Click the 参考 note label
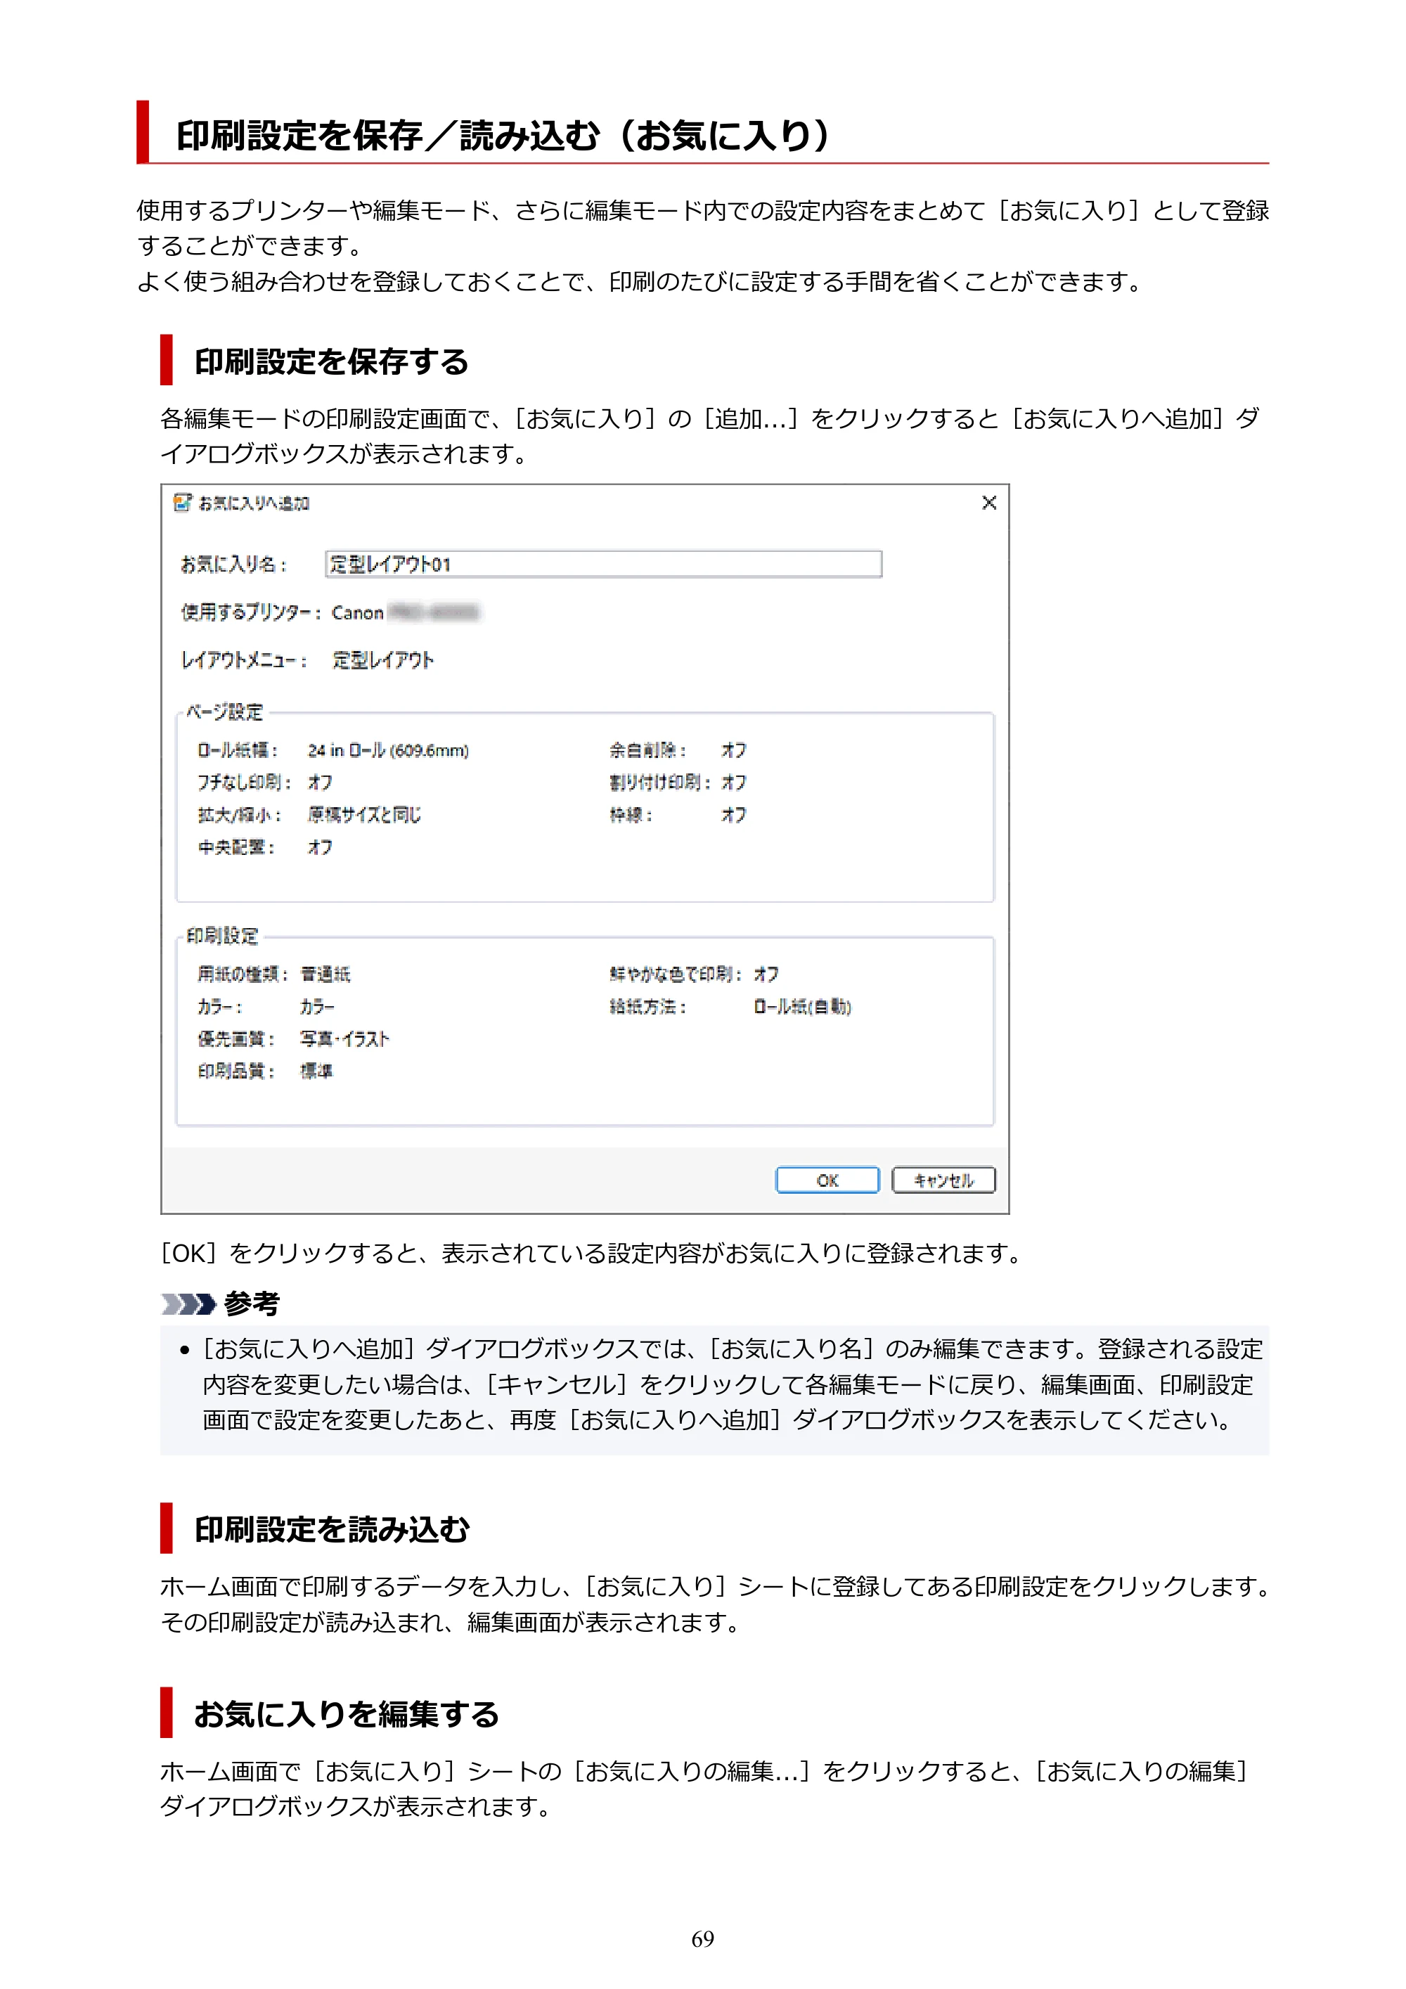Image resolution: width=1406 pixels, height=1989 pixels. [x=252, y=1304]
